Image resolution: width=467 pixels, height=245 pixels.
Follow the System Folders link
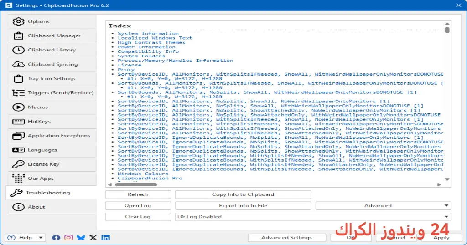141,56
